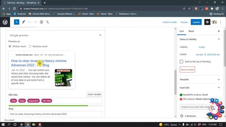Open Windows taskbar search
The image size is (226, 127).
pyautogui.click(x=9, y=125)
